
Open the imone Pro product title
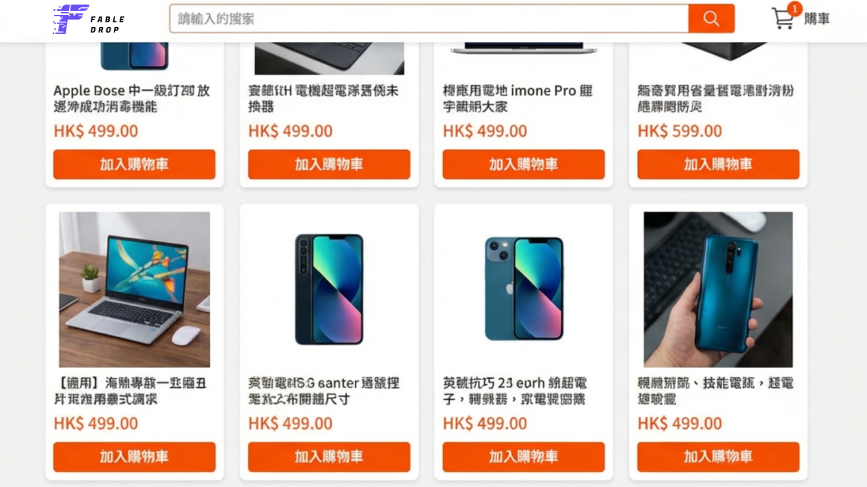coord(518,99)
